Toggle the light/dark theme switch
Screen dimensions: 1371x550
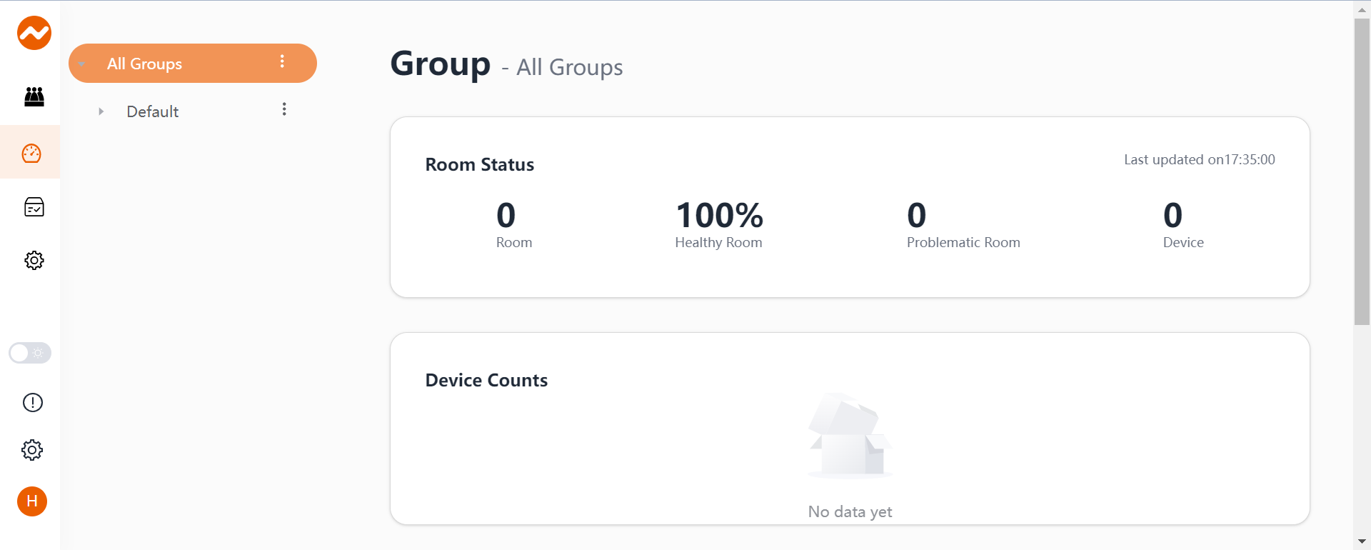pos(30,353)
